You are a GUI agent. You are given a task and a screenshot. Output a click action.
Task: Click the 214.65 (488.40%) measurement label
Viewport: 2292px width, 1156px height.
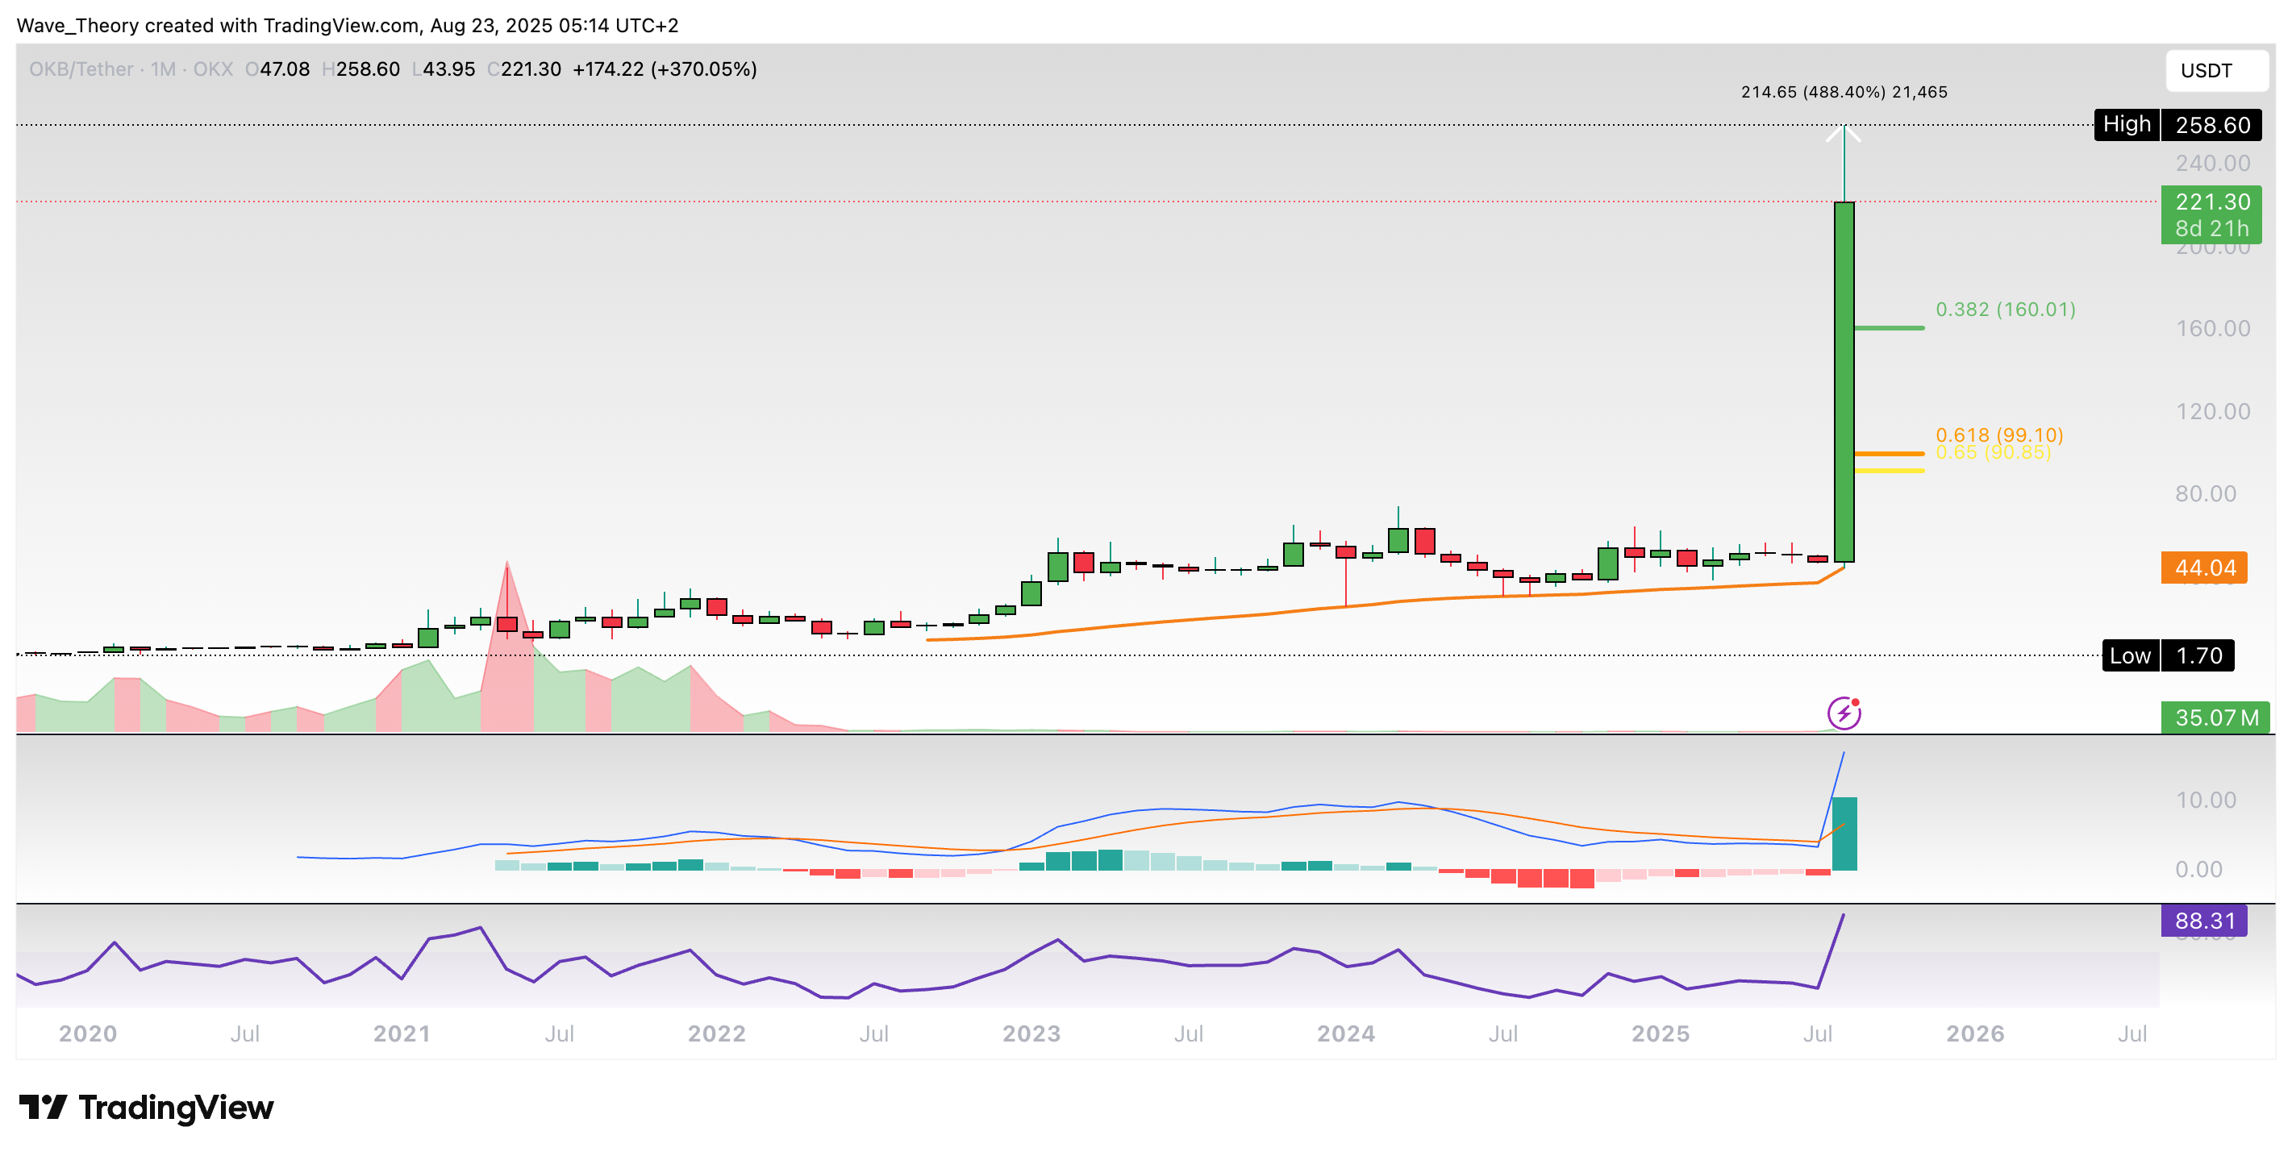click(x=1844, y=92)
